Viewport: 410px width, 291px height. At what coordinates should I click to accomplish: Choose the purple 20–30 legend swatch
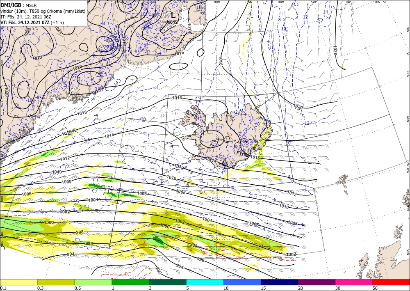[317, 282]
